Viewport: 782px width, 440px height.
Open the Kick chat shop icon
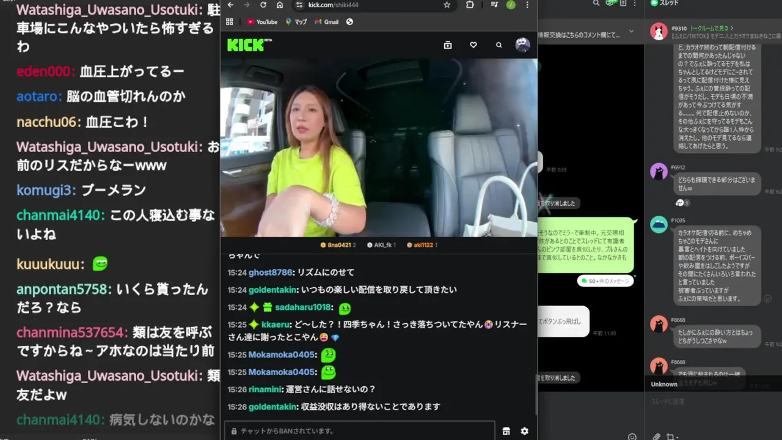pos(506,431)
